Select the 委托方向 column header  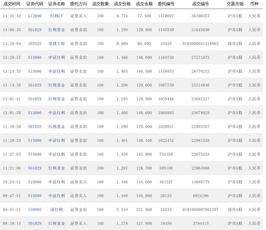79,4
